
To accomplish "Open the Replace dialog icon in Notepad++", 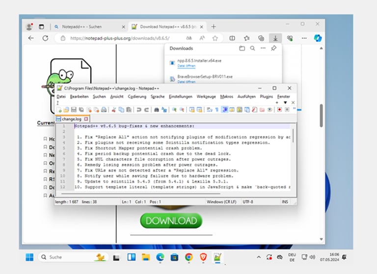I will point(164,110).
